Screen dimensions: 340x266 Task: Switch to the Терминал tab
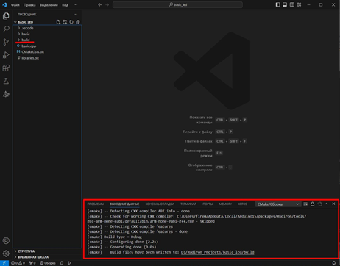188,204
